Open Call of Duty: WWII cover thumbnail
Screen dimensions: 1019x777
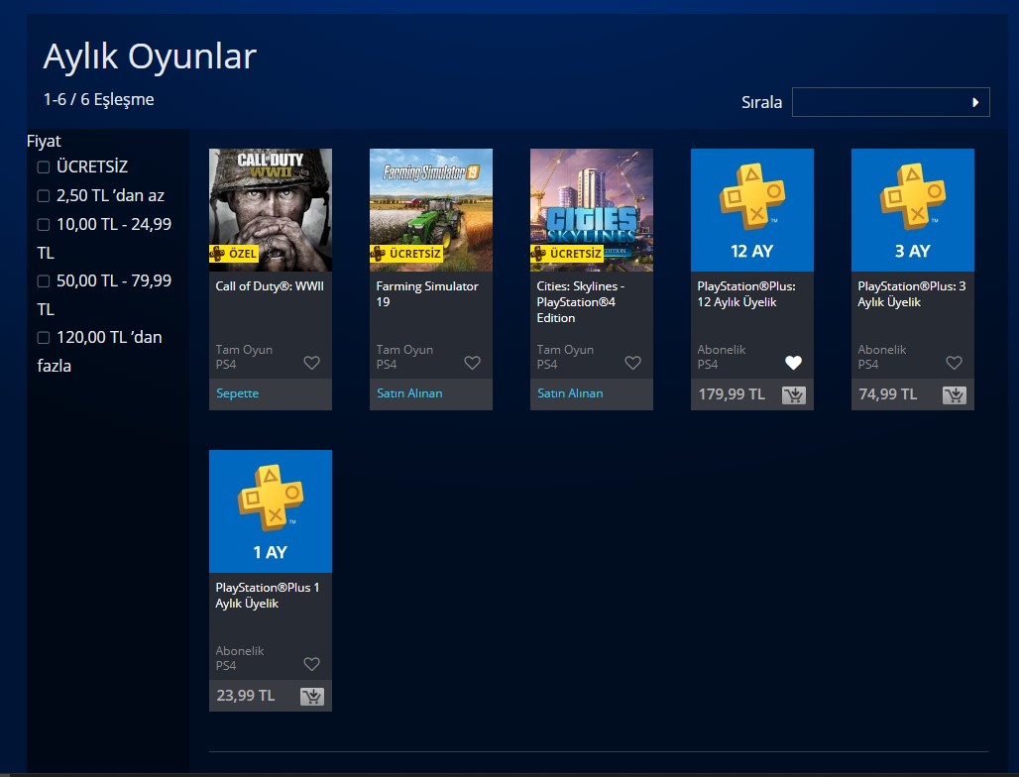click(271, 210)
